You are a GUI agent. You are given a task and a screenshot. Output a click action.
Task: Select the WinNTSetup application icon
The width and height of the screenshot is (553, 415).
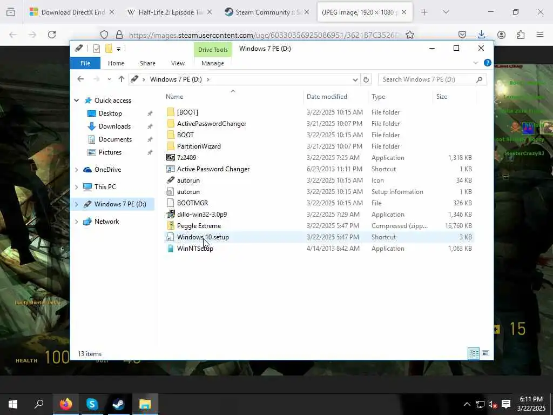[171, 249]
